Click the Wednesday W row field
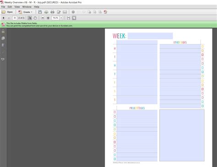This screenshot has width=217, height=167. 137,65
